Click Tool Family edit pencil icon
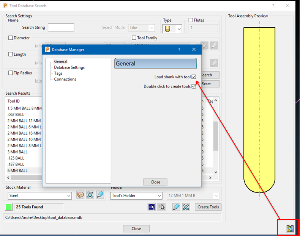Image resolution: width=300 pixels, height=236 pixels. tap(214, 45)
